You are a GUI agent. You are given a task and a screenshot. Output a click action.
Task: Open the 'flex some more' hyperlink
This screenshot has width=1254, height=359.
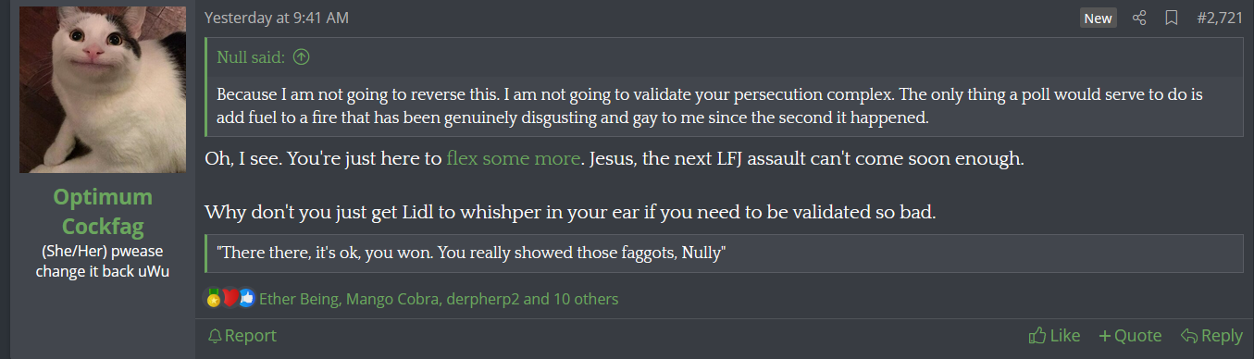click(x=514, y=158)
